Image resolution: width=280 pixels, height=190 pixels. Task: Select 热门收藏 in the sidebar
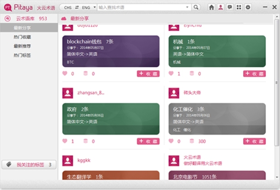point(23,37)
